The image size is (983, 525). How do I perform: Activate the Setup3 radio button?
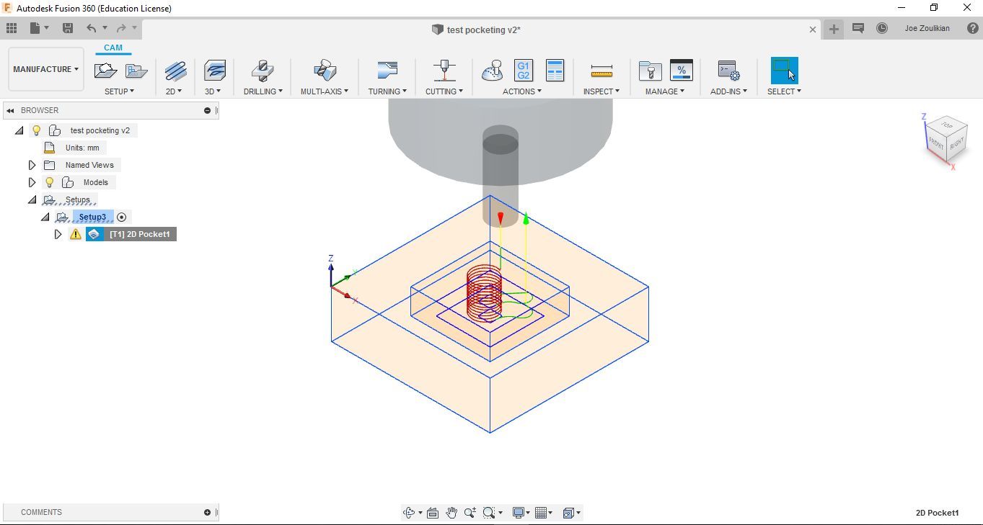click(x=122, y=217)
